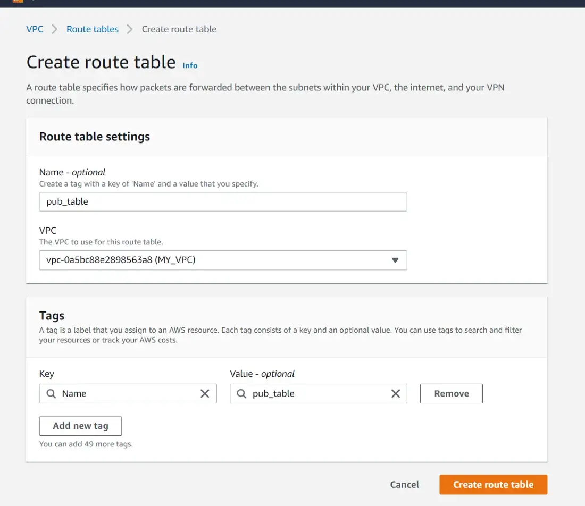Go to VPC breadcrumb link
This screenshot has width=585, height=506.
35,29
